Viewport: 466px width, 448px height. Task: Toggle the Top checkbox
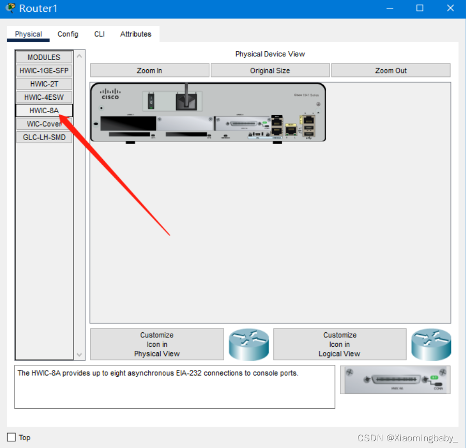coord(11,437)
